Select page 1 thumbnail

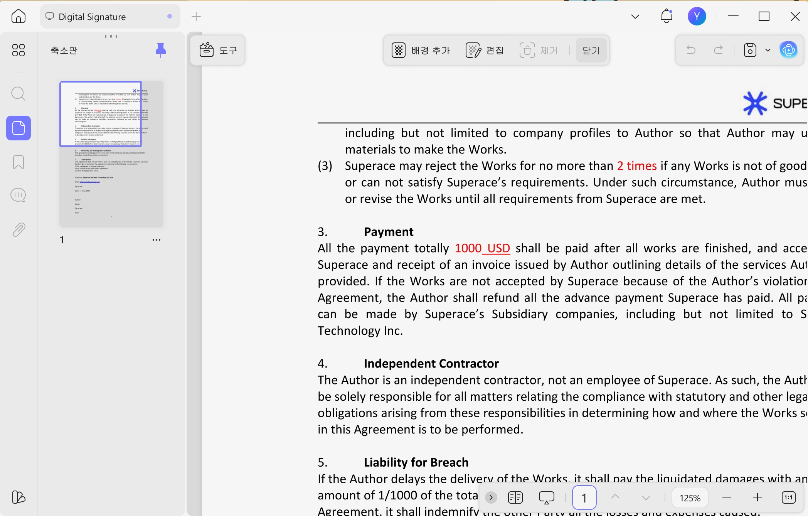(x=111, y=154)
